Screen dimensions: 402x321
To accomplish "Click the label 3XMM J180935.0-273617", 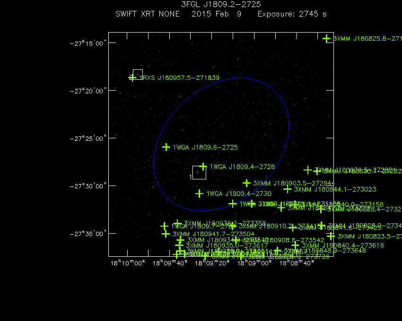I will 227,246.
